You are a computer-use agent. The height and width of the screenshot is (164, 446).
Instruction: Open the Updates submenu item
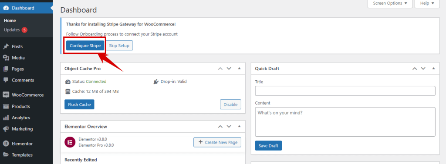click(x=12, y=30)
